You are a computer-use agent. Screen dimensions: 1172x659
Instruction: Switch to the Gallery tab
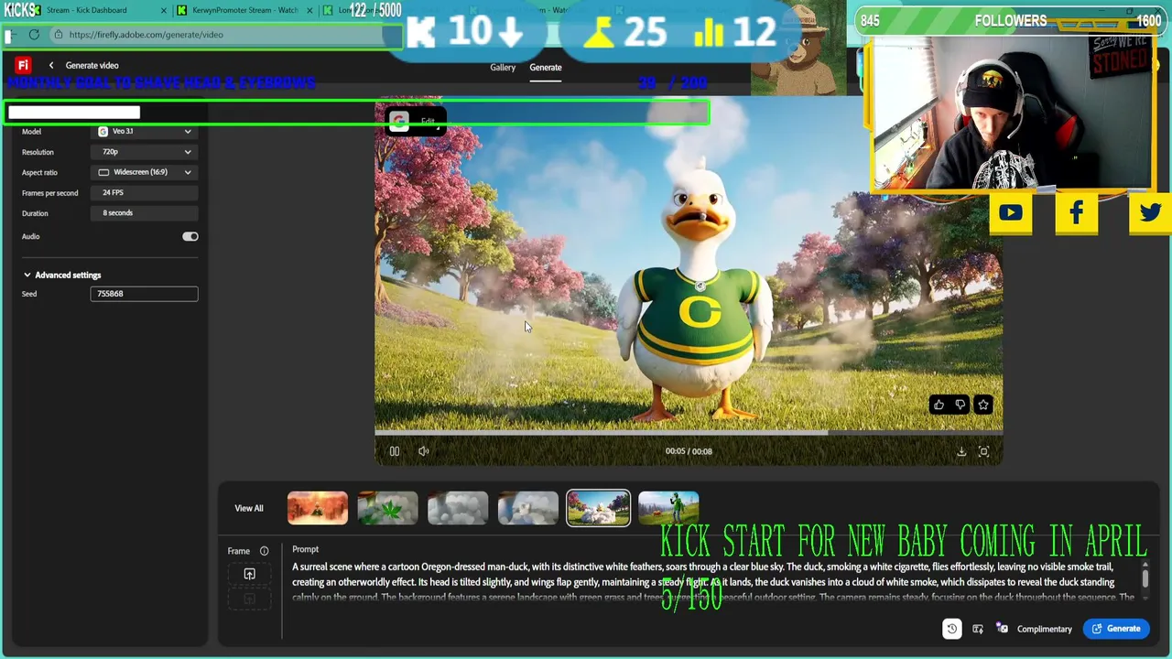503,68
